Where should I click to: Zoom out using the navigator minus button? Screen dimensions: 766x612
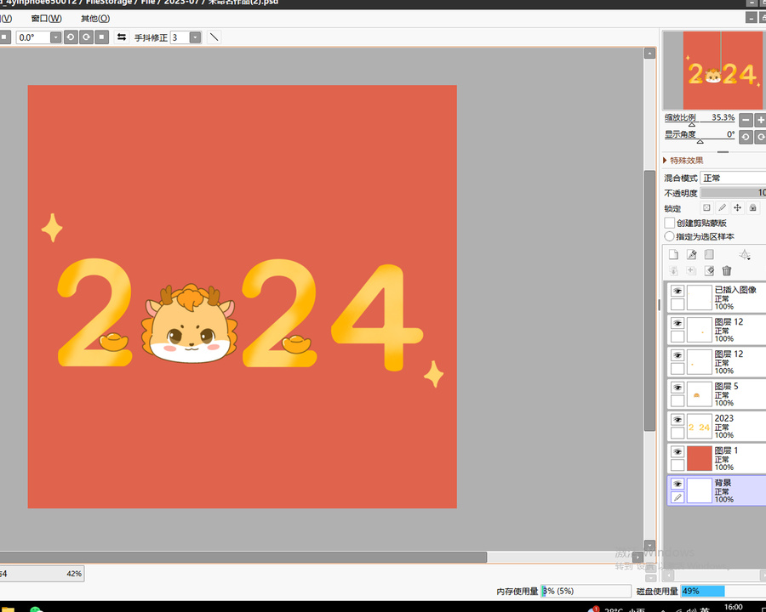746,120
